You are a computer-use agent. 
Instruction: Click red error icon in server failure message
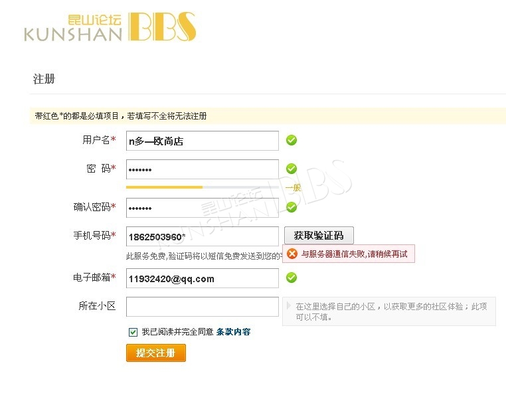[x=292, y=254]
